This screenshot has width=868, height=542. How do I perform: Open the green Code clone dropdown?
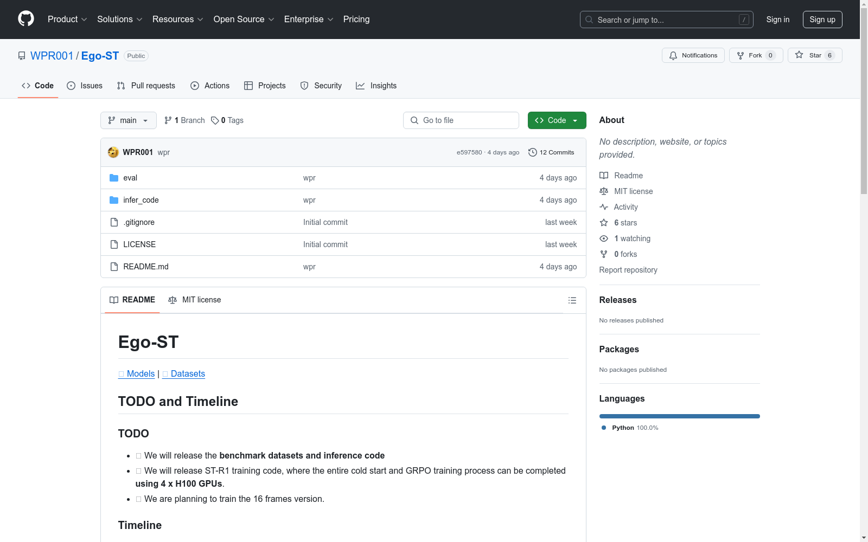coord(557,120)
